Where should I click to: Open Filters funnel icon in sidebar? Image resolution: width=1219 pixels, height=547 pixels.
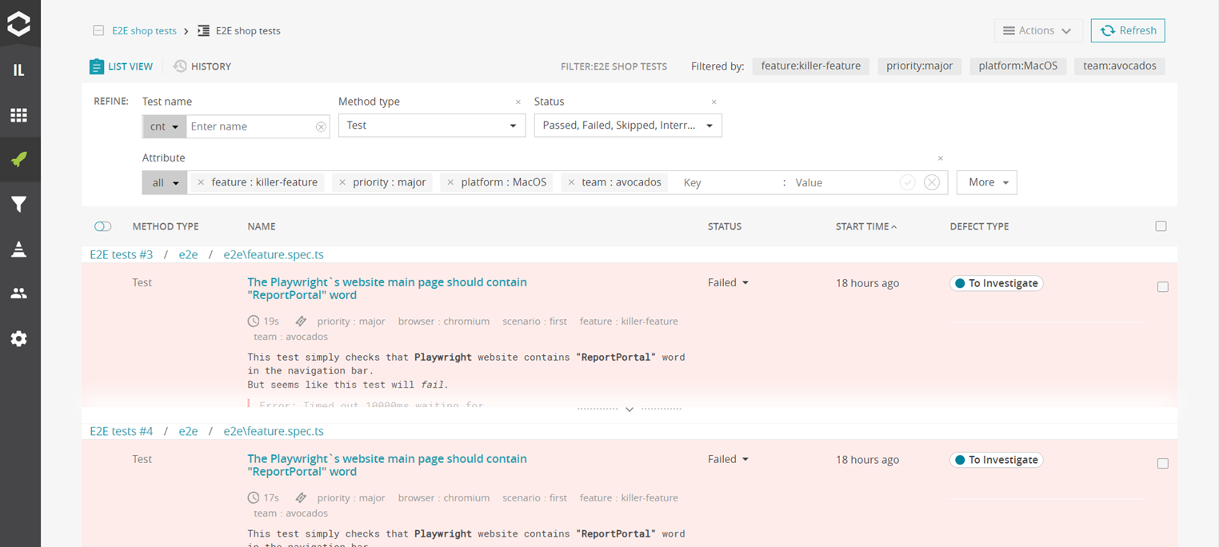tap(19, 205)
